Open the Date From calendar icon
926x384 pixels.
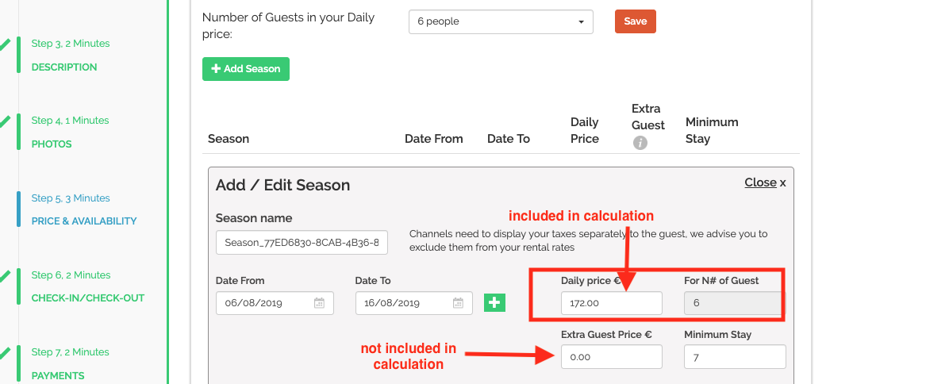(x=319, y=303)
